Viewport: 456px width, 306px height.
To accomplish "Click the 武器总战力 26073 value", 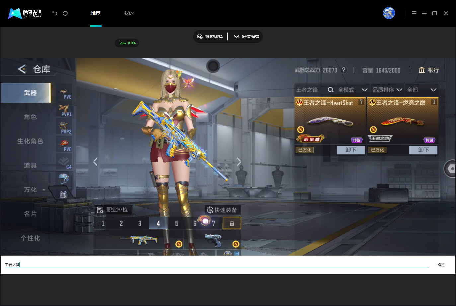I will (x=330, y=70).
